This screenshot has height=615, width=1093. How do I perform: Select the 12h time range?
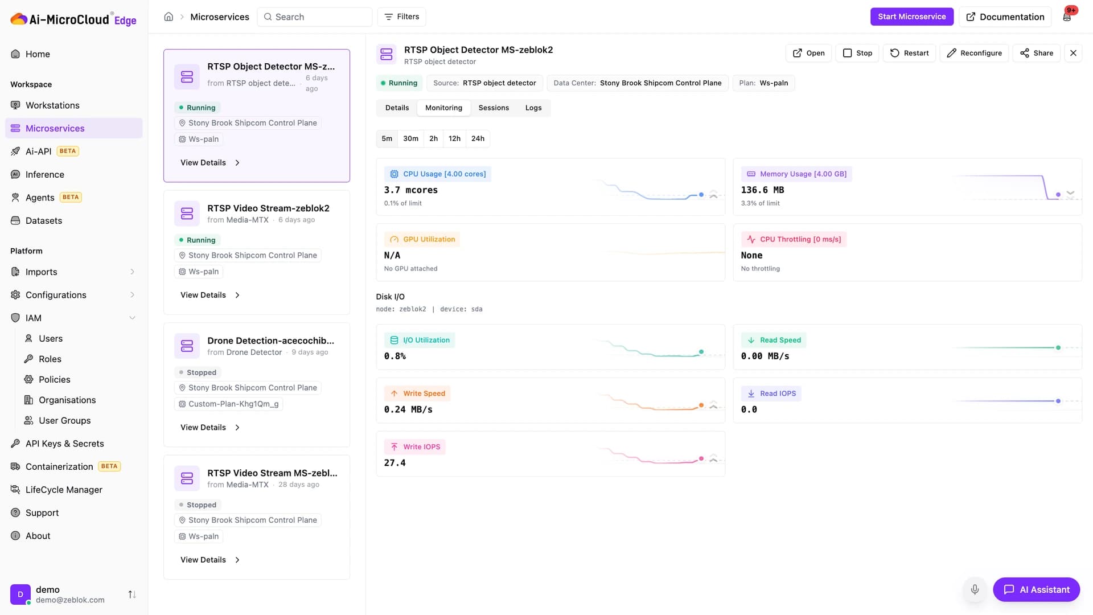[x=454, y=138]
